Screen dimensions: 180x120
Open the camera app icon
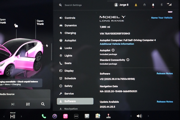tap(55, 116)
